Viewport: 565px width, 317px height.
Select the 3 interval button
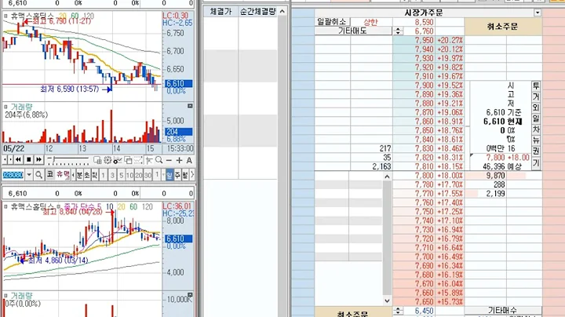tap(112, 175)
